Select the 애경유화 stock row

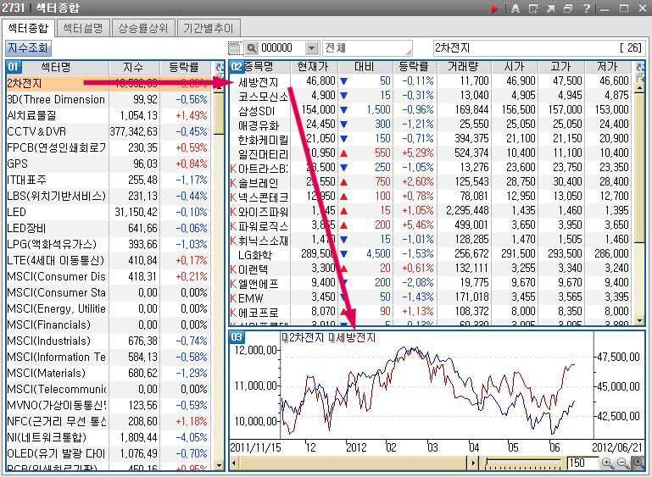point(431,125)
